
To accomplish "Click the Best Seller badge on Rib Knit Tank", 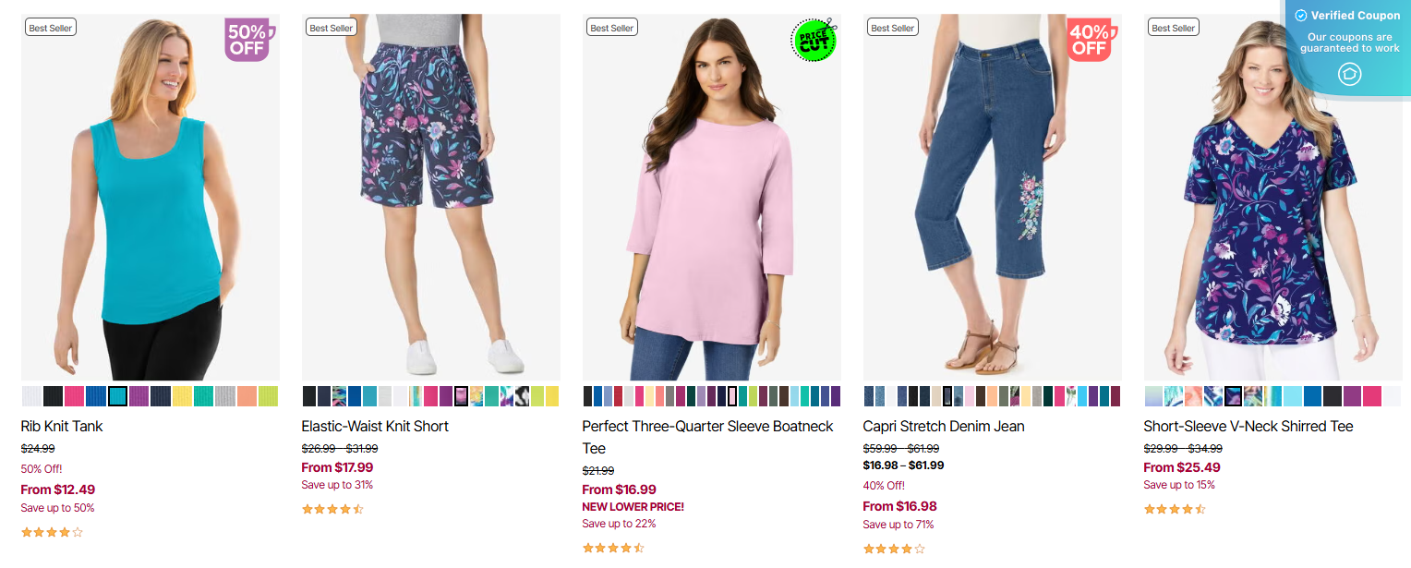I will pyautogui.click(x=50, y=27).
